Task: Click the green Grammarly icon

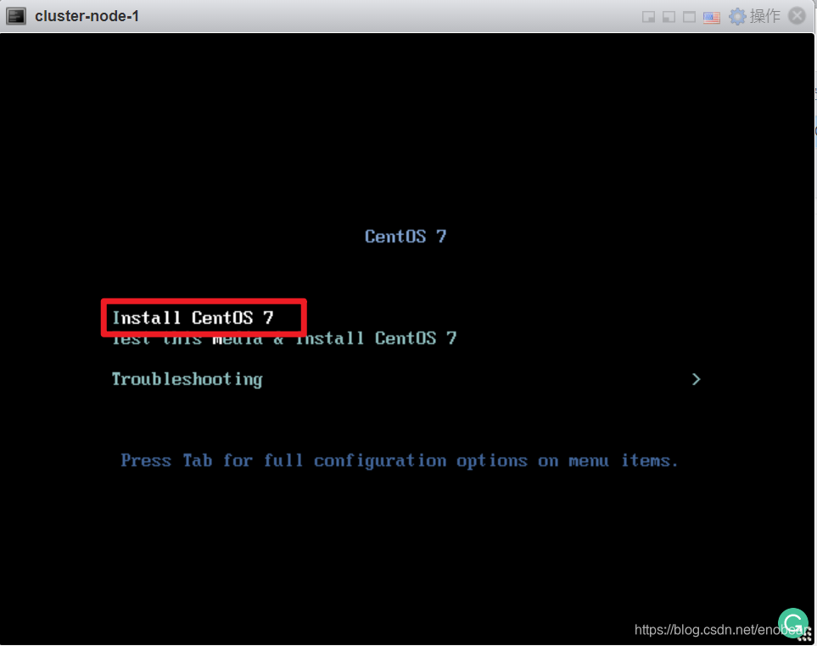Action: point(793,623)
